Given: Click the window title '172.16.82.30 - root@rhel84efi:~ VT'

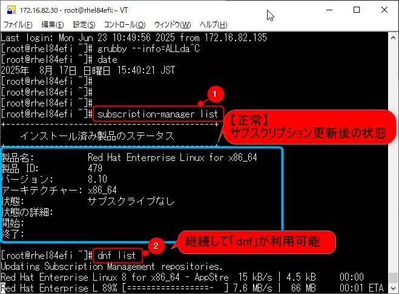Looking at the screenshot, I should tap(73, 10).
